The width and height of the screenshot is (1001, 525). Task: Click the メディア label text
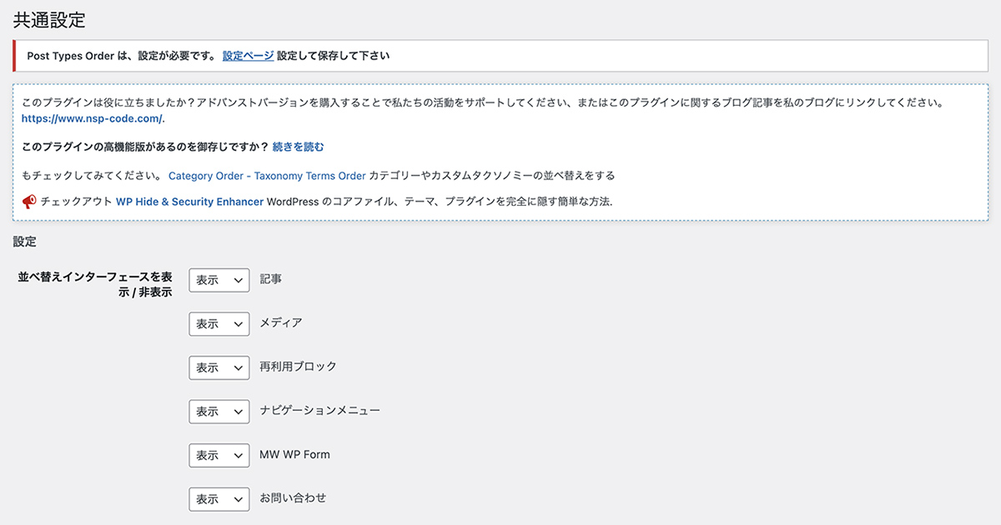[281, 323]
